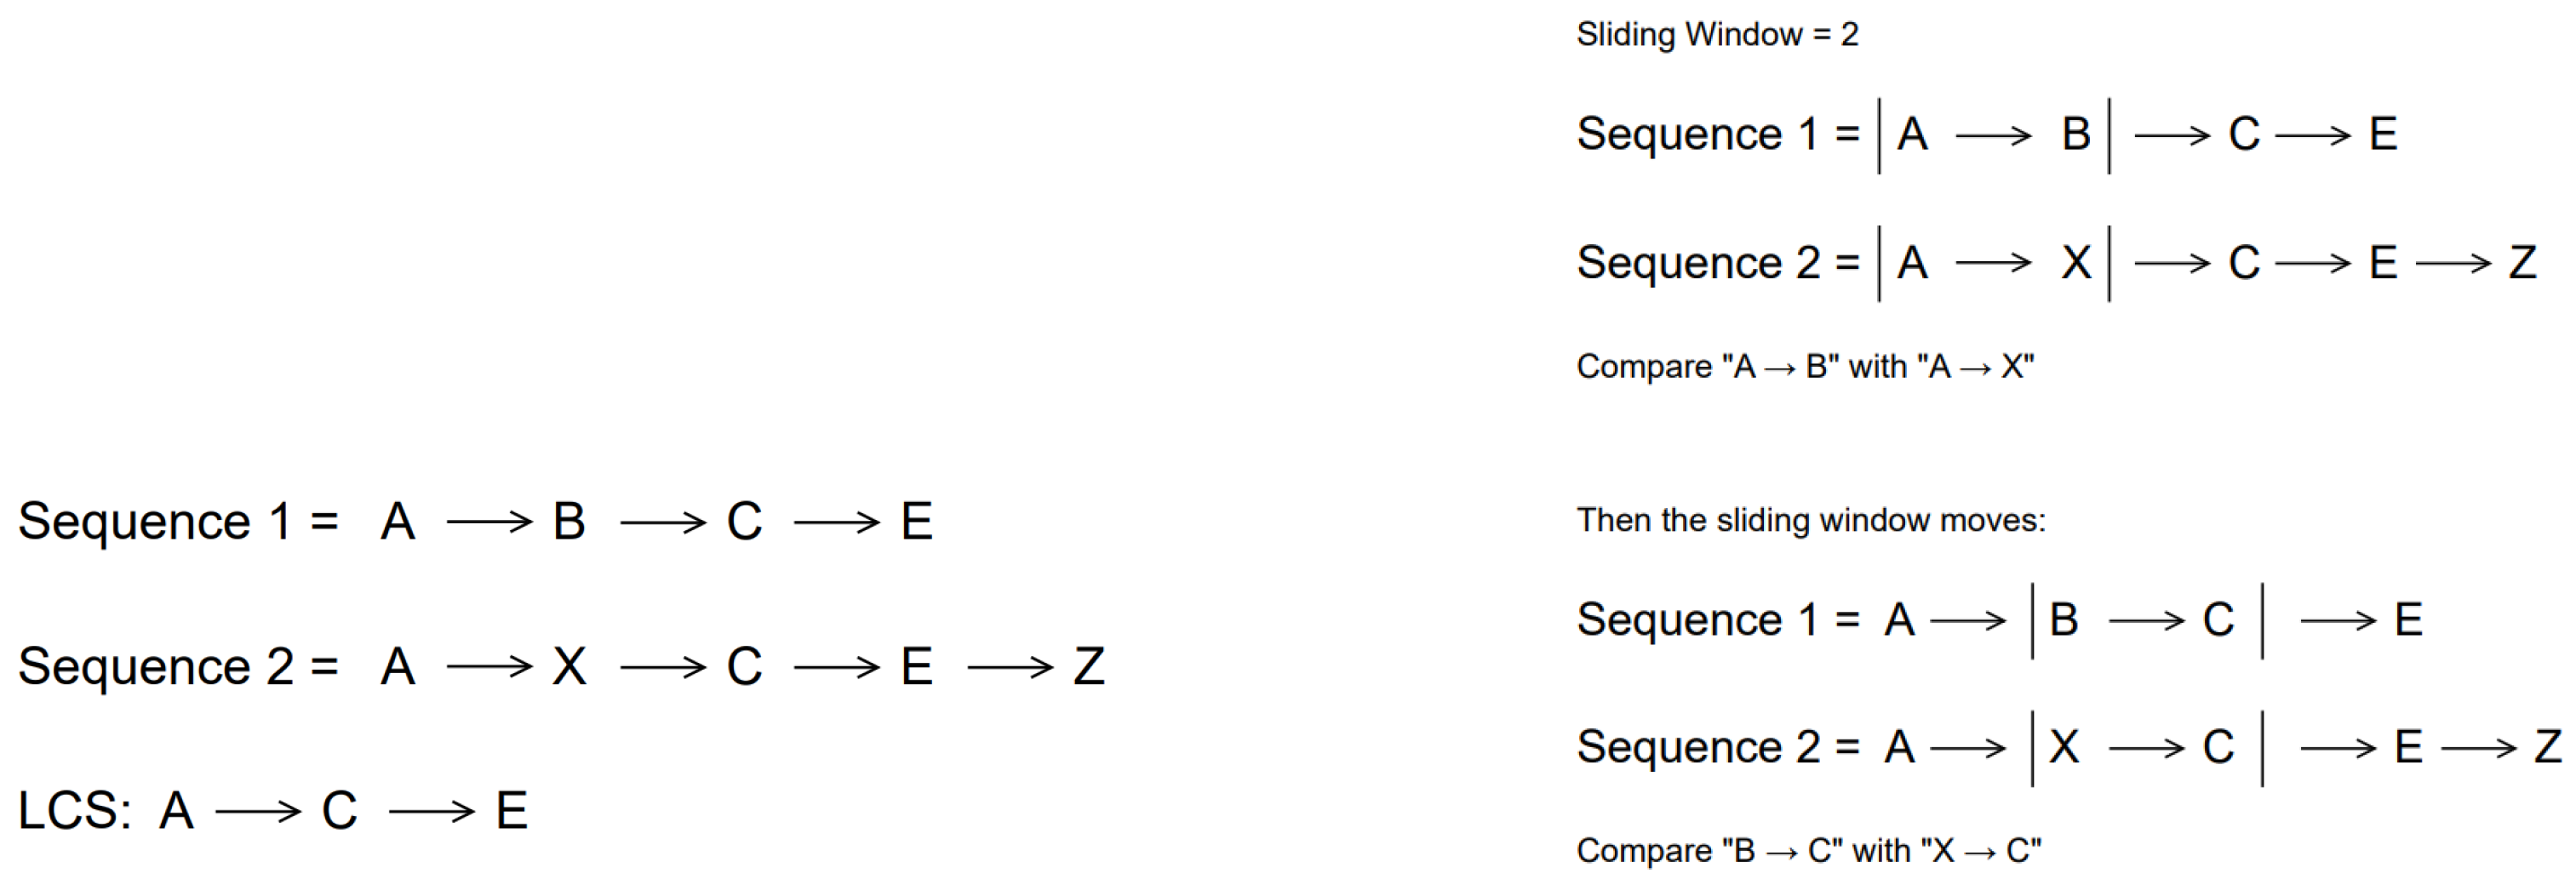Click letter Z ending the left Sequence 2
Image resolution: width=2576 pixels, height=879 pixels.
click(x=1089, y=666)
